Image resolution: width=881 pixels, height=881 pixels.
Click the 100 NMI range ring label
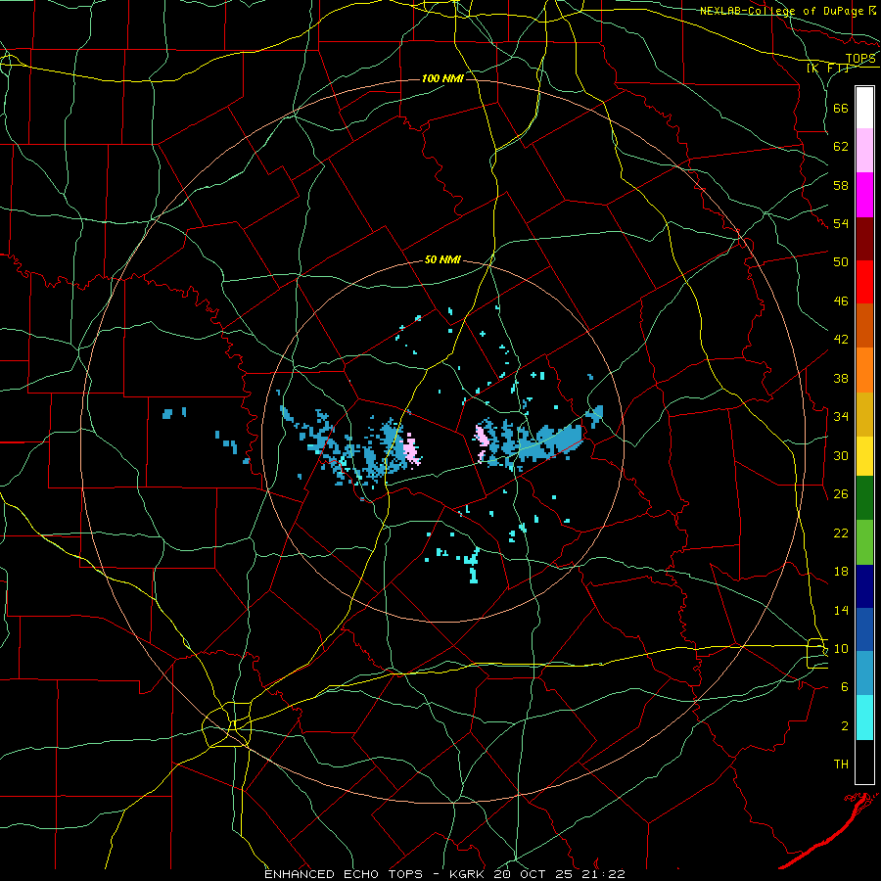click(442, 78)
